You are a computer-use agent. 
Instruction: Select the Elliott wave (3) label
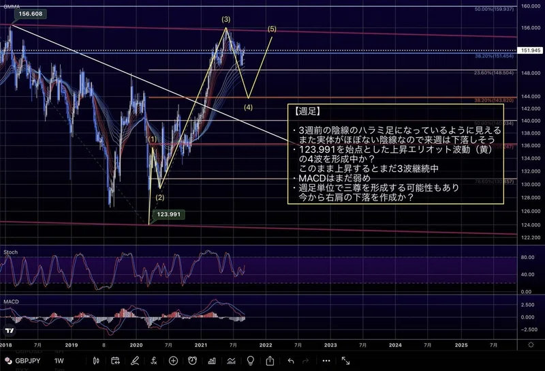click(226, 20)
